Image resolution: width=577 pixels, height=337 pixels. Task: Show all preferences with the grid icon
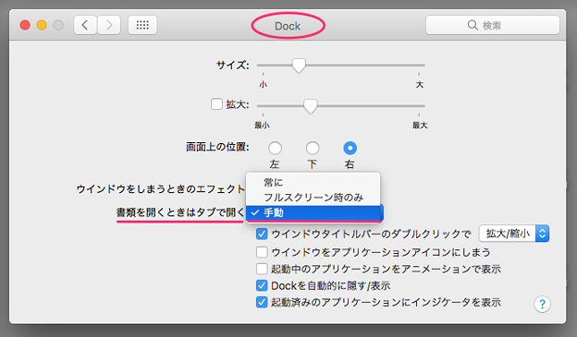[x=142, y=25]
